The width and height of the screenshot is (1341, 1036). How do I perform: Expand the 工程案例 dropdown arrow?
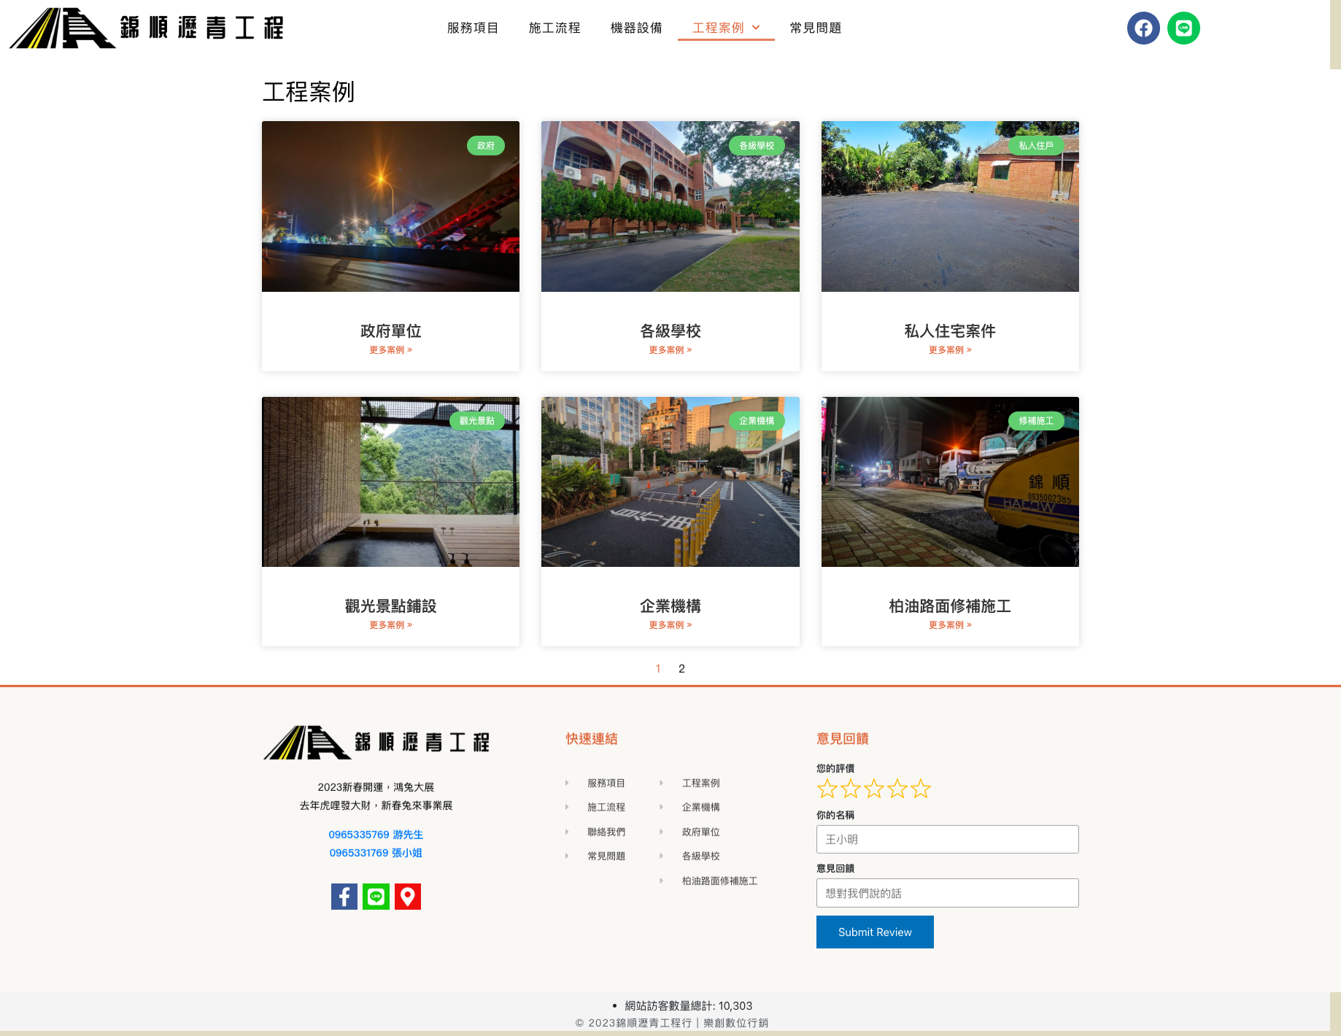point(756,28)
